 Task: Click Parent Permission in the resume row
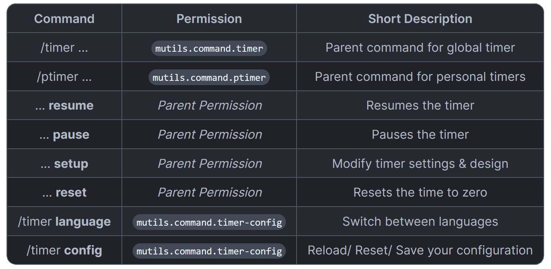click(x=210, y=105)
